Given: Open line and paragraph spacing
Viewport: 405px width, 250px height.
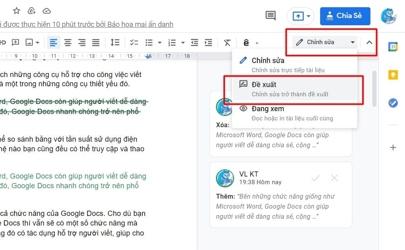Looking at the screenshot, I should 115,42.
